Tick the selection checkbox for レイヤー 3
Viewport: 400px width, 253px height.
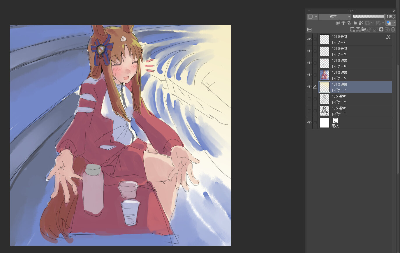(x=315, y=51)
